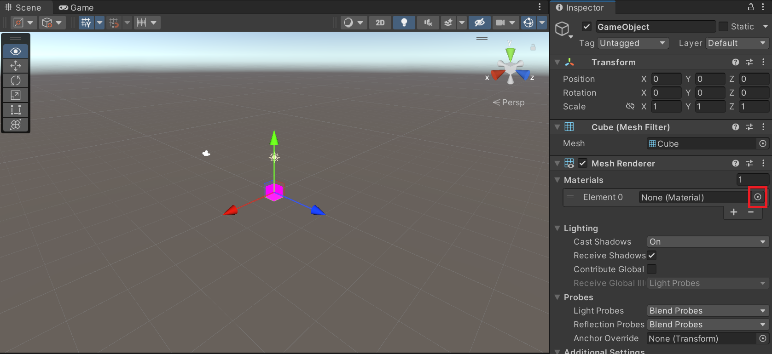Screen dimensions: 772x354
Task: Open the Tag dropdown showing Untagged
Action: [633, 43]
